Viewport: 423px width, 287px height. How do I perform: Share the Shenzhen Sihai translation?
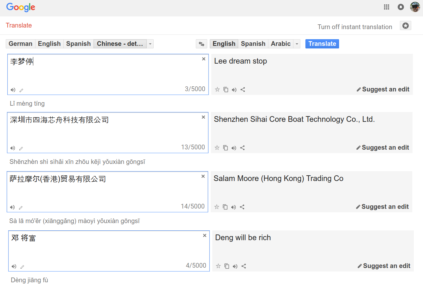[x=242, y=148]
